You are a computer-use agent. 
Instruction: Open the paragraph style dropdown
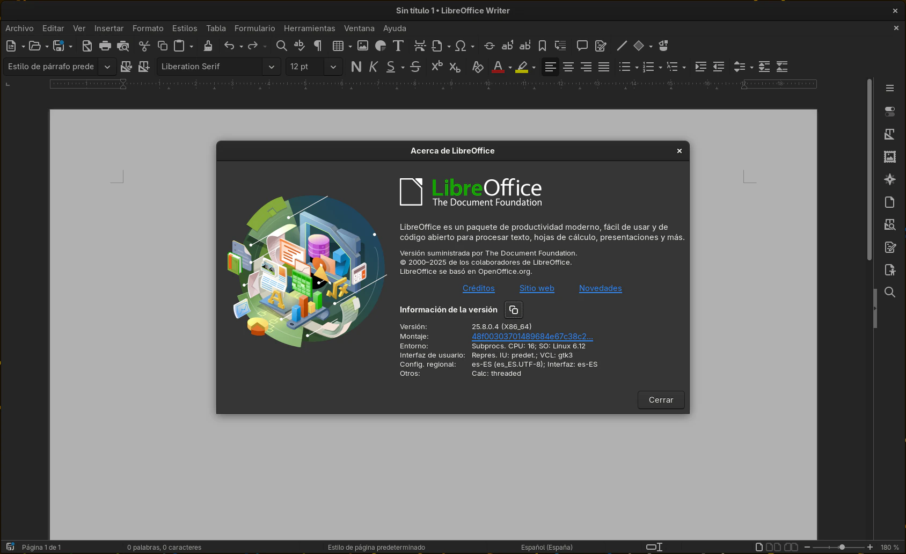[107, 67]
